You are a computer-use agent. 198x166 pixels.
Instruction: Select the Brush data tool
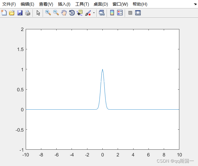coord(88,13)
